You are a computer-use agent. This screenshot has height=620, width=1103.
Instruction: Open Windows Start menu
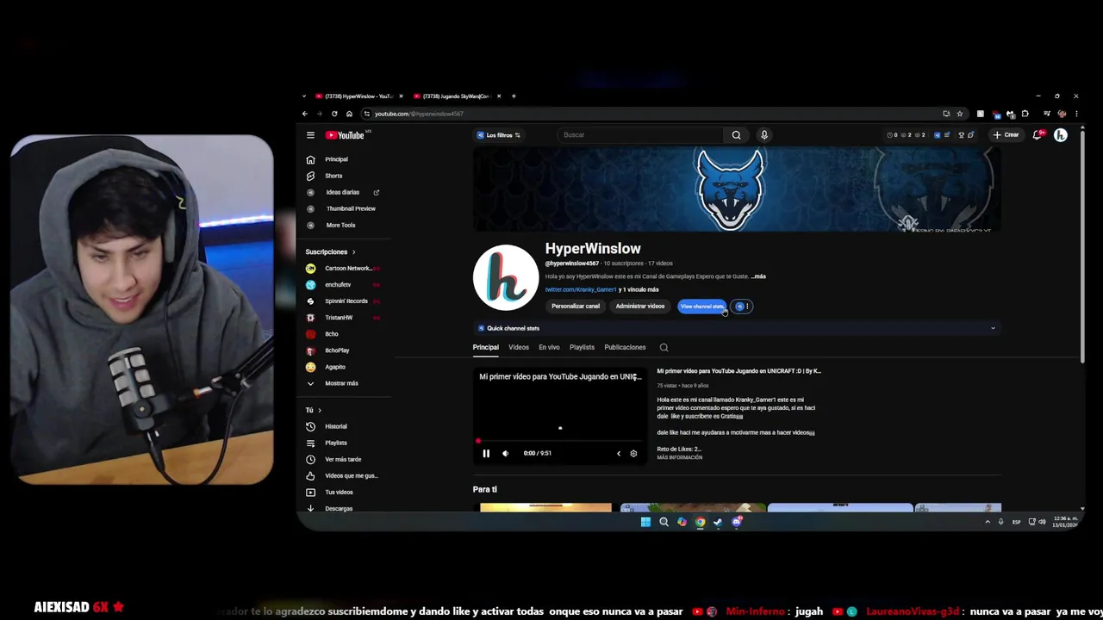click(645, 522)
